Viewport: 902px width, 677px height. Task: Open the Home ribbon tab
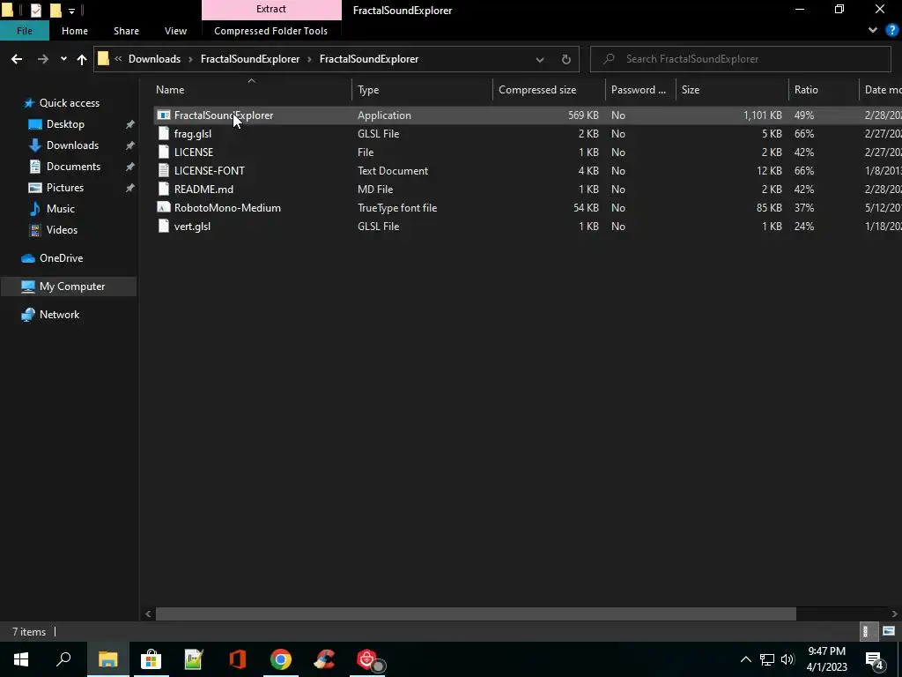[75, 31]
